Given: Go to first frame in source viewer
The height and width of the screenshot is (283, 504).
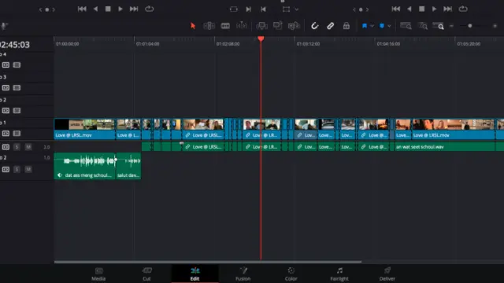Looking at the screenshot, I should (82, 9).
